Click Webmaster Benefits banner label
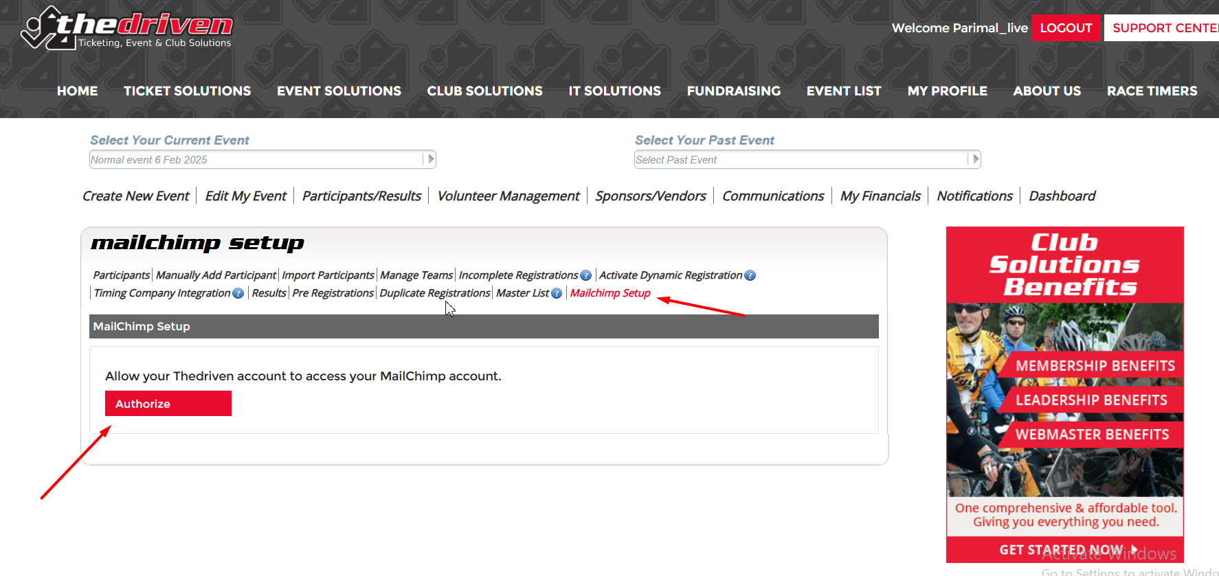Screen dimensions: 1219x576 [x=1092, y=435]
